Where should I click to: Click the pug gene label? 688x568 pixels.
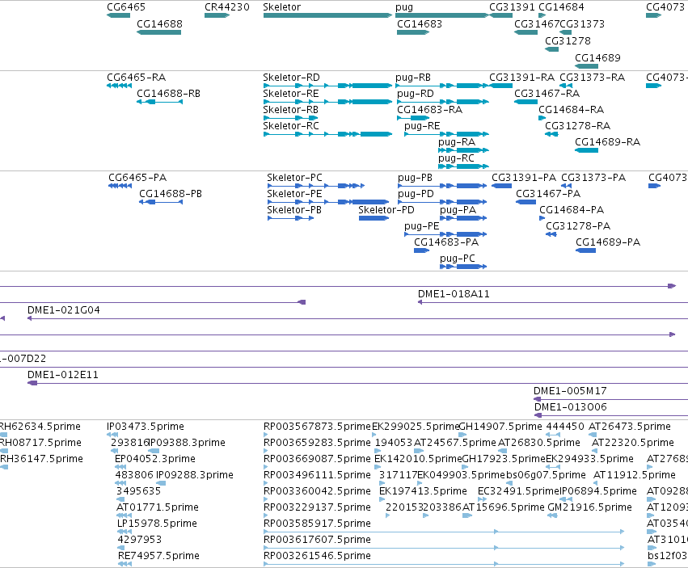[403, 7]
